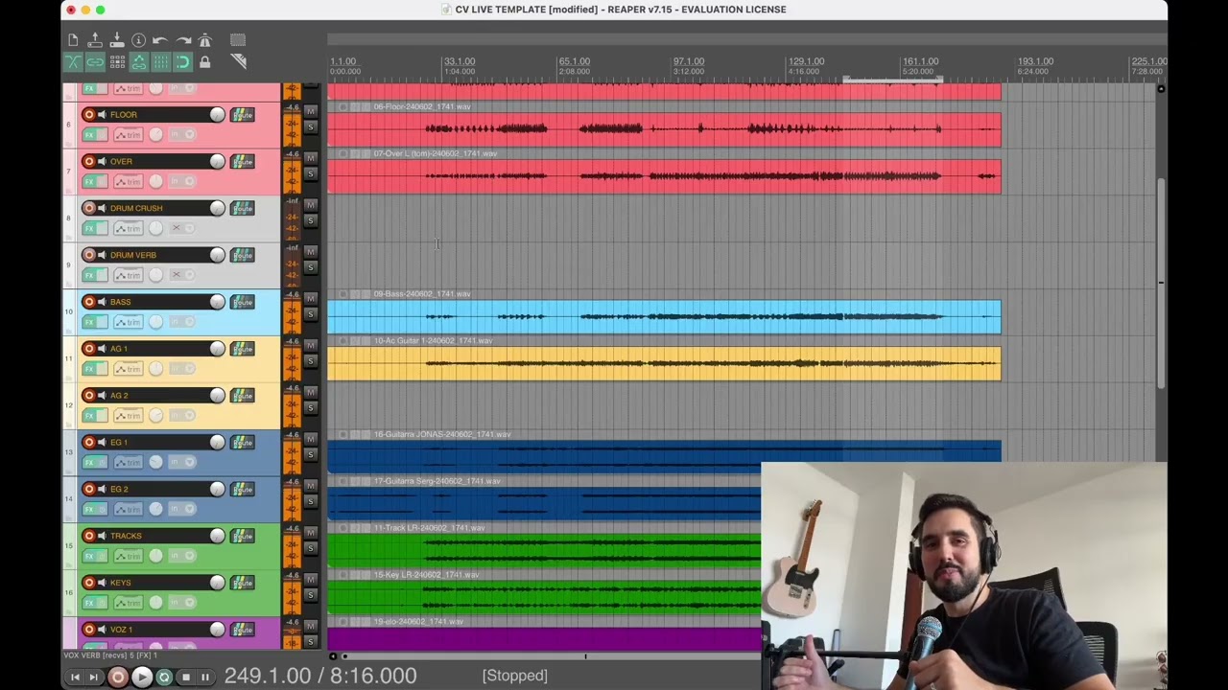The image size is (1228, 690).
Task: Toggle snap magnet toolbar icon
Action: 182,62
